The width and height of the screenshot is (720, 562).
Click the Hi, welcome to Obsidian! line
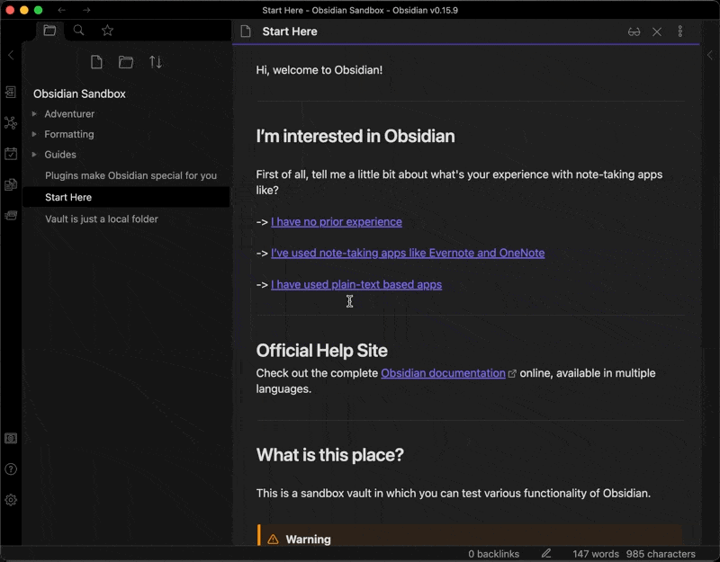(319, 70)
